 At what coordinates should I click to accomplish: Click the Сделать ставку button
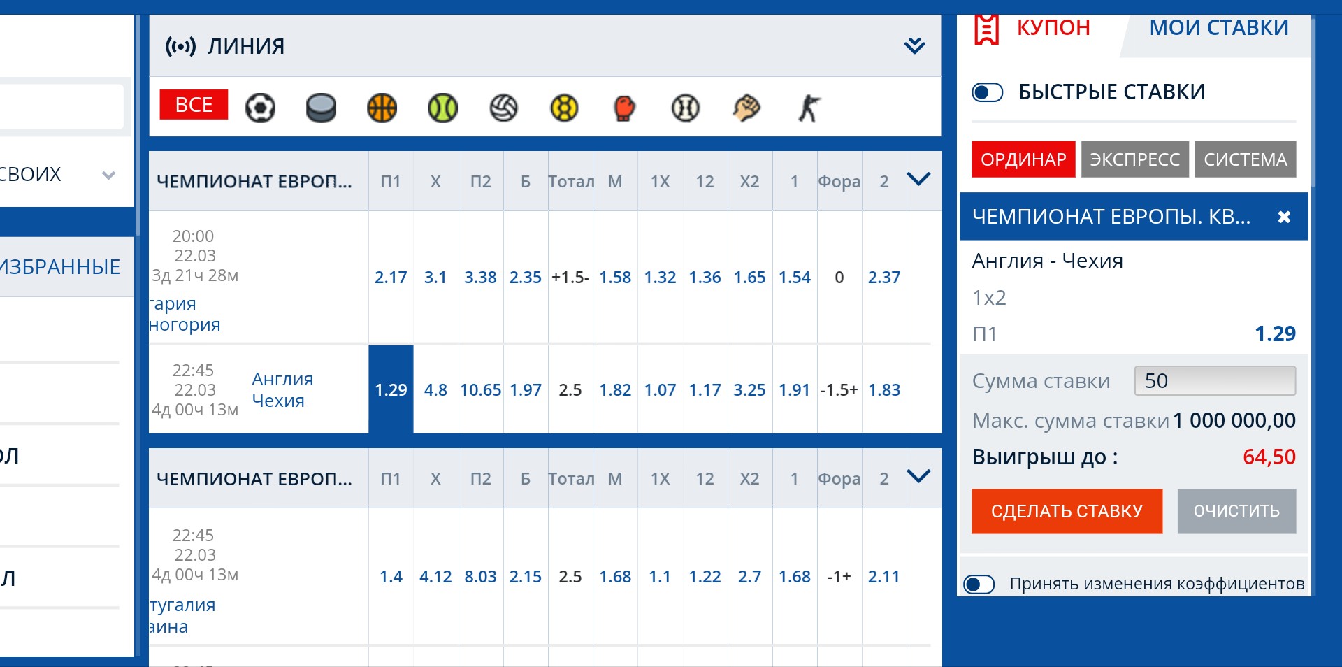pos(1067,511)
